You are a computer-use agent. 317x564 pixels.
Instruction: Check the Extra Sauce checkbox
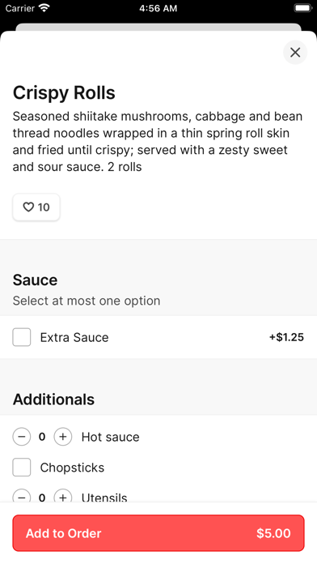(22, 337)
